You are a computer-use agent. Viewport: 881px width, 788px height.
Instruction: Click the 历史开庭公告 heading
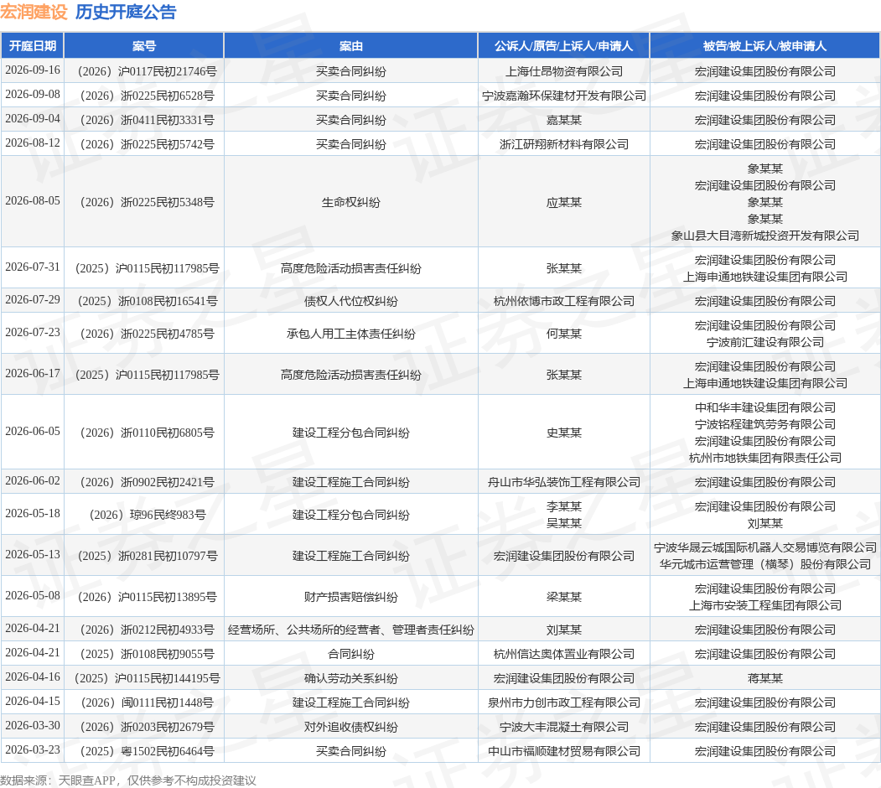(x=126, y=12)
